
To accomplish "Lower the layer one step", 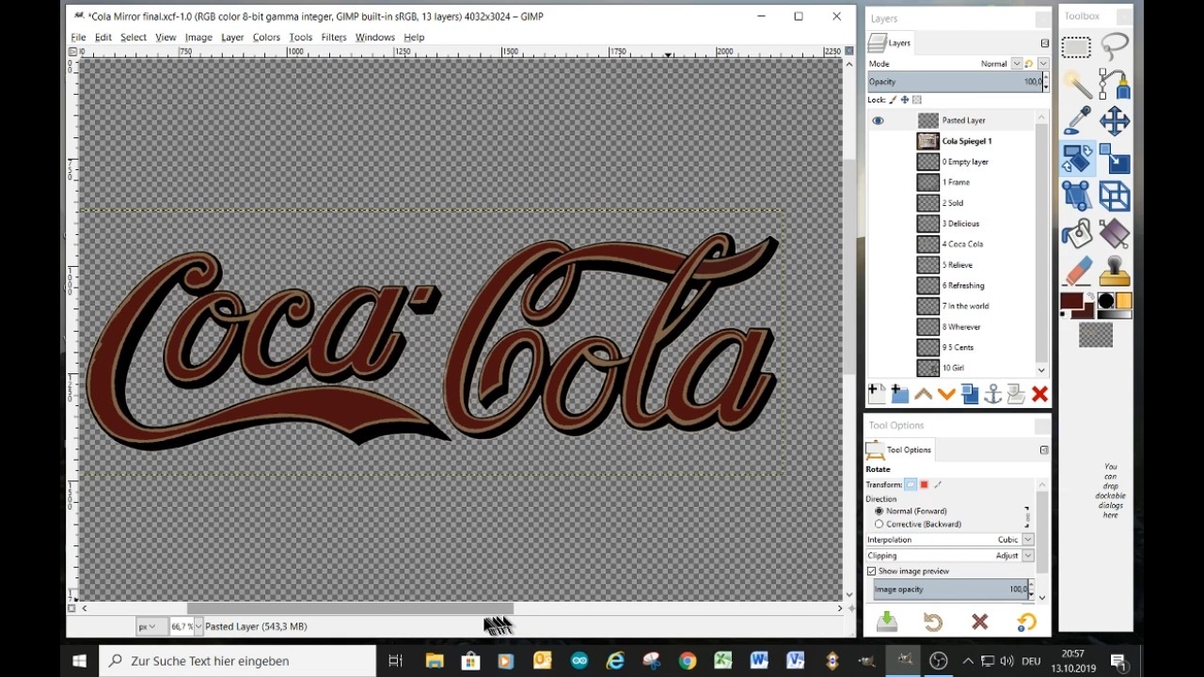I will pyautogui.click(x=946, y=394).
